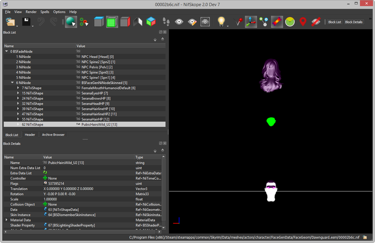Select the multicolor User view cube

click(151, 22)
